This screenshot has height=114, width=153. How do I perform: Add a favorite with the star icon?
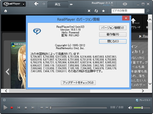click(103, 11)
